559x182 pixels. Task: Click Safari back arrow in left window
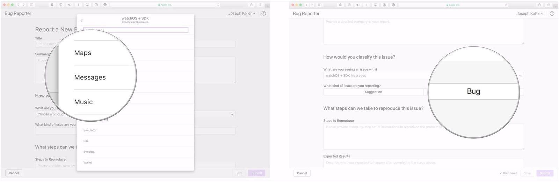tap(19, 5)
